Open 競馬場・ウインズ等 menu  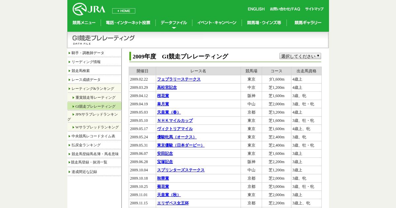click(x=264, y=23)
